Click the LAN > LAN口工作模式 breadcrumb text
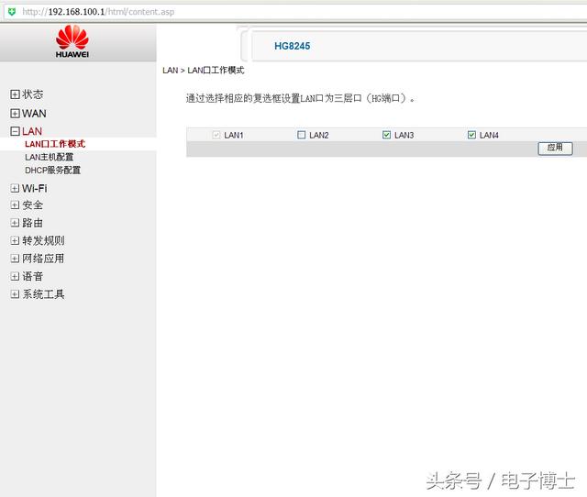This screenshot has width=587, height=497. [204, 71]
